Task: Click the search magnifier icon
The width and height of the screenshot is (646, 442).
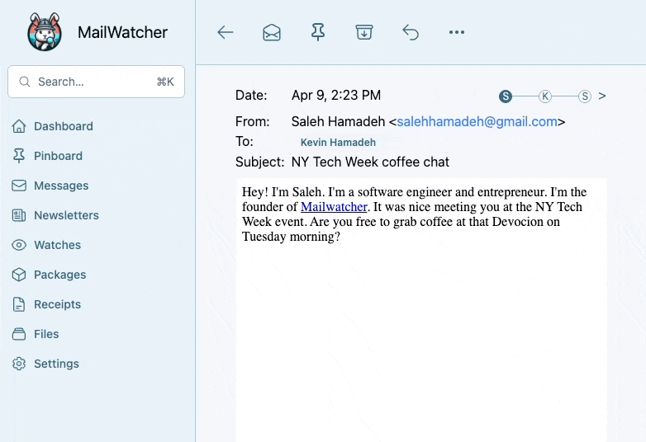Action: pos(24,82)
